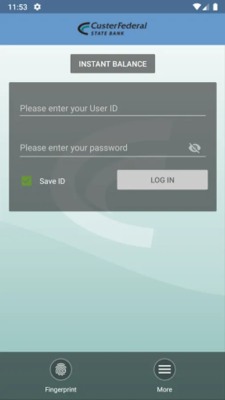Tap the battery status icon

(x=216, y=7)
